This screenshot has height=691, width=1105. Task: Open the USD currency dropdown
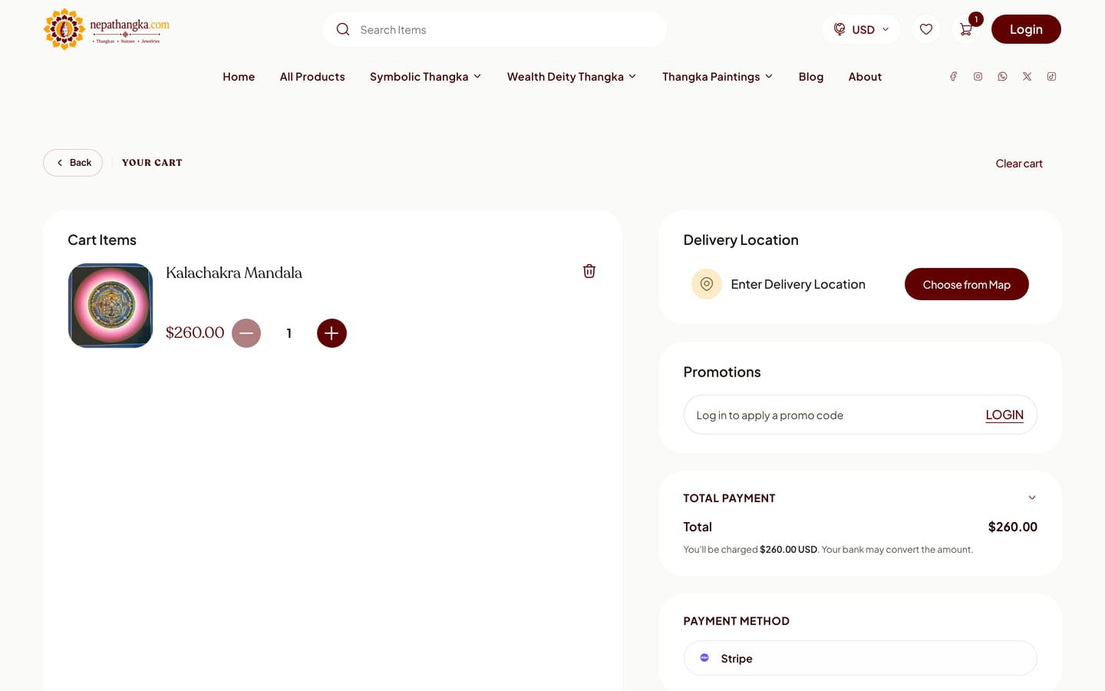861,29
